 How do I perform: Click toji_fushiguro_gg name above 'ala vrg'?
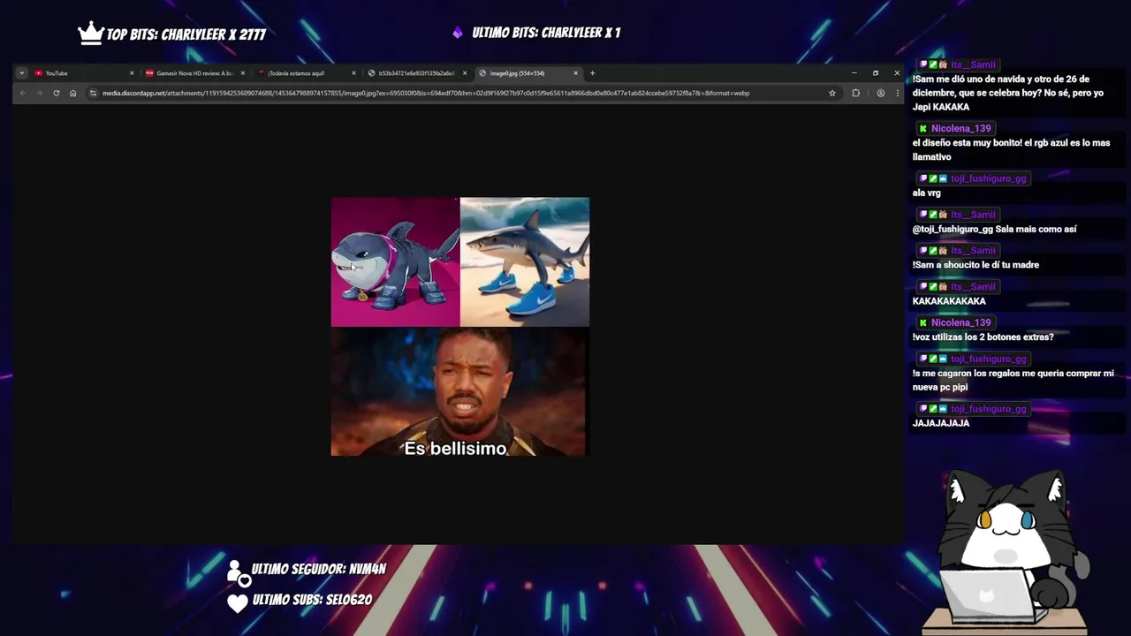click(x=988, y=178)
